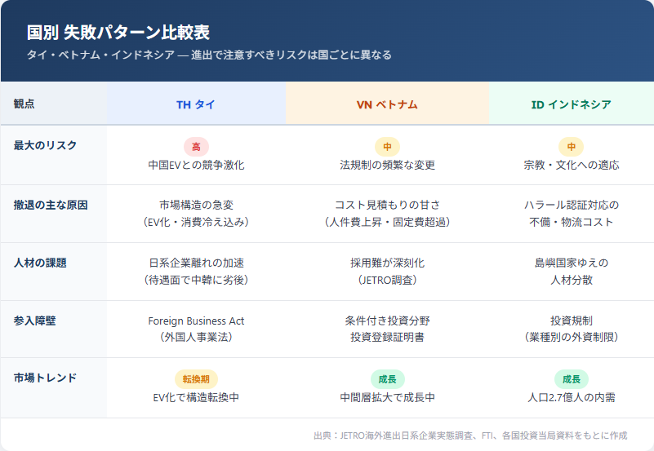Select the ID インドネシア column header
Viewport: 654px width, 451px height.
(571, 104)
